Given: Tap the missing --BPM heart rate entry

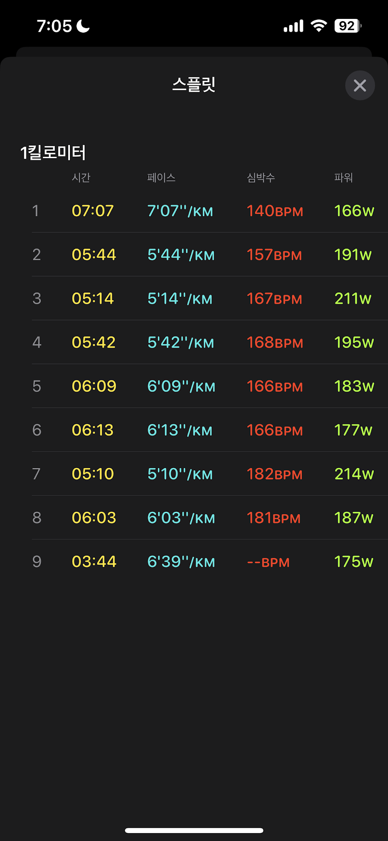Looking at the screenshot, I should (268, 562).
